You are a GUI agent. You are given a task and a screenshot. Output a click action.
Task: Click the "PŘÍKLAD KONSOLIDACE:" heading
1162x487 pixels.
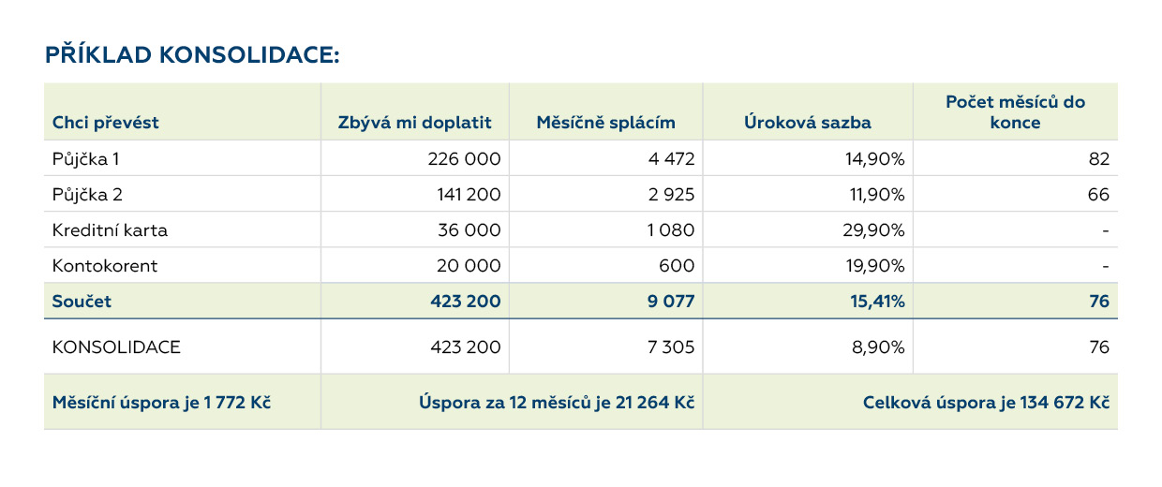coord(191,55)
